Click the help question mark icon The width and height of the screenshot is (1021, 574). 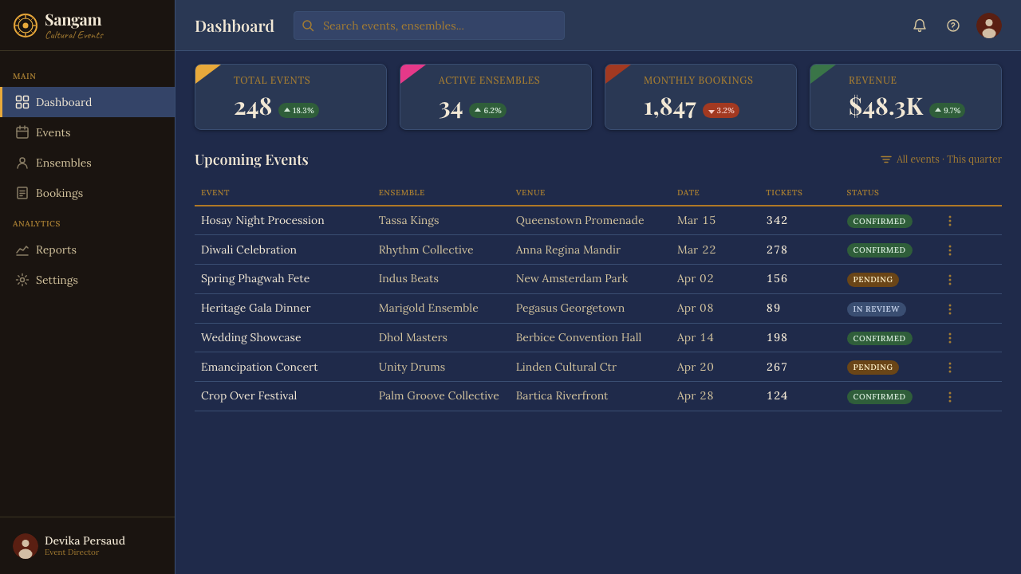click(x=953, y=26)
